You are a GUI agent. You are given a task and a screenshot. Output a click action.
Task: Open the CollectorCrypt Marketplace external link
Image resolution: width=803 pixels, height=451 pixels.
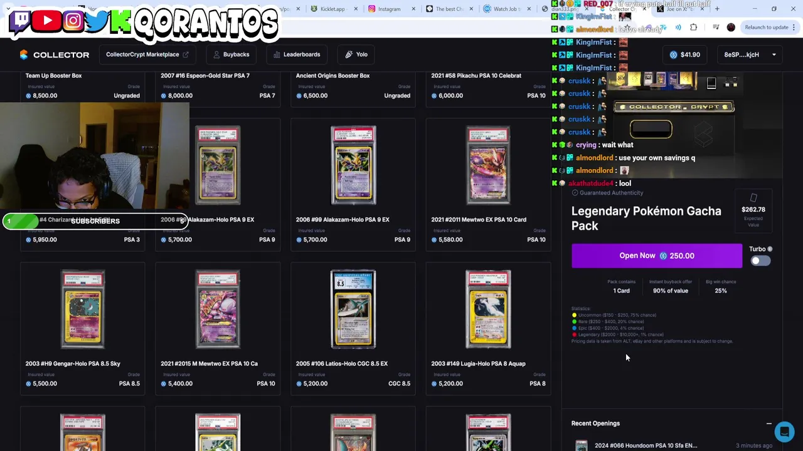147,54
